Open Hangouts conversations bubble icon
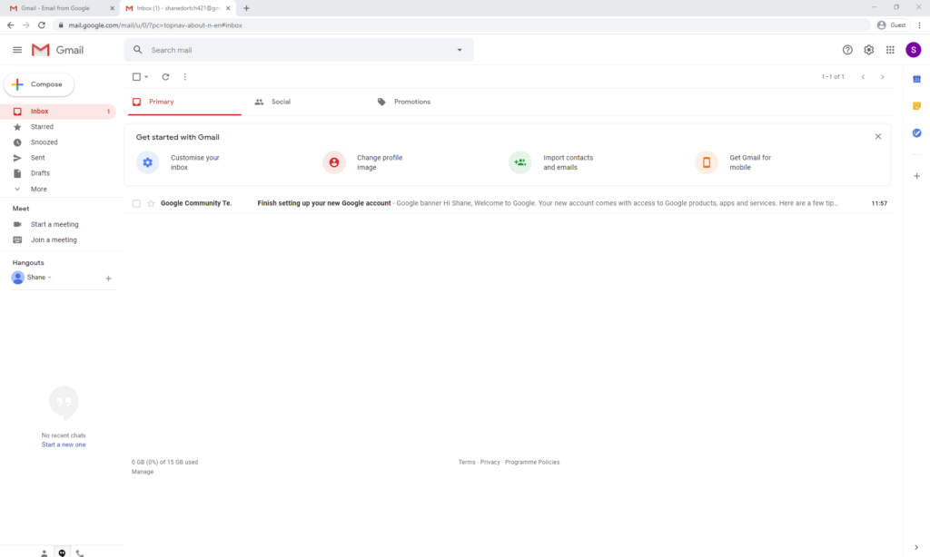Image resolution: width=930 pixels, height=557 pixels. pos(62,552)
